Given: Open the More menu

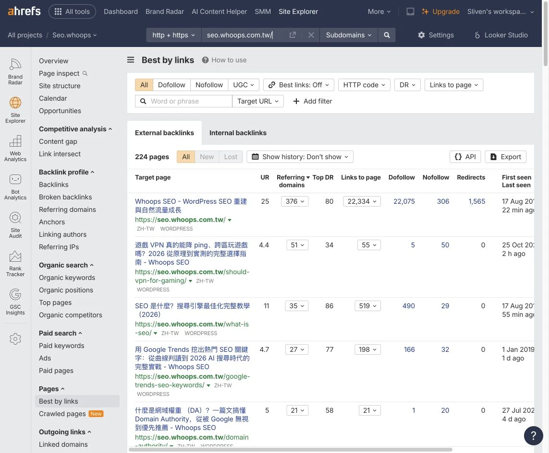Looking at the screenshot, I should (x=379, y=12).
